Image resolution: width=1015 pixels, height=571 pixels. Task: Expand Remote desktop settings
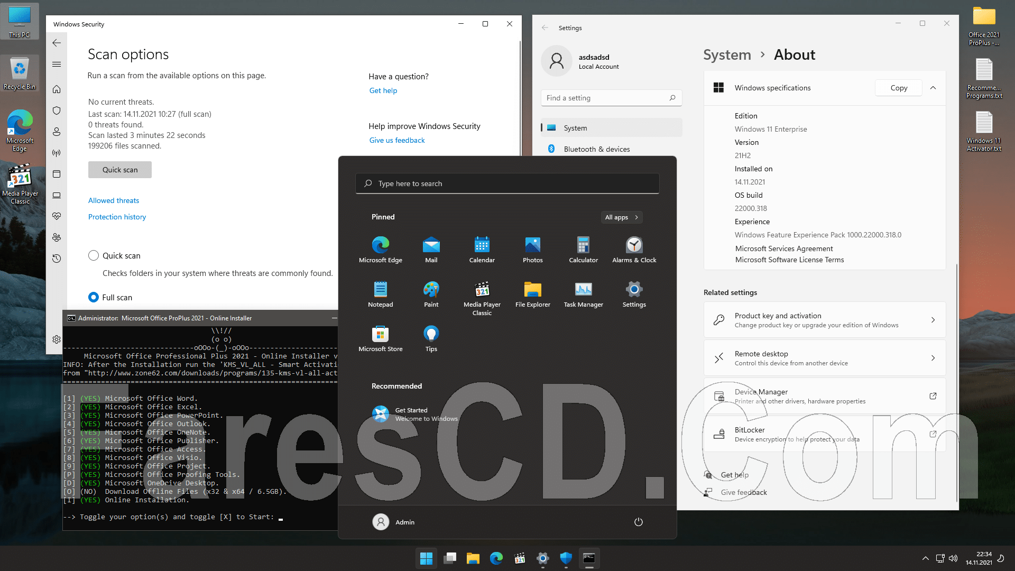click(825, 358)
